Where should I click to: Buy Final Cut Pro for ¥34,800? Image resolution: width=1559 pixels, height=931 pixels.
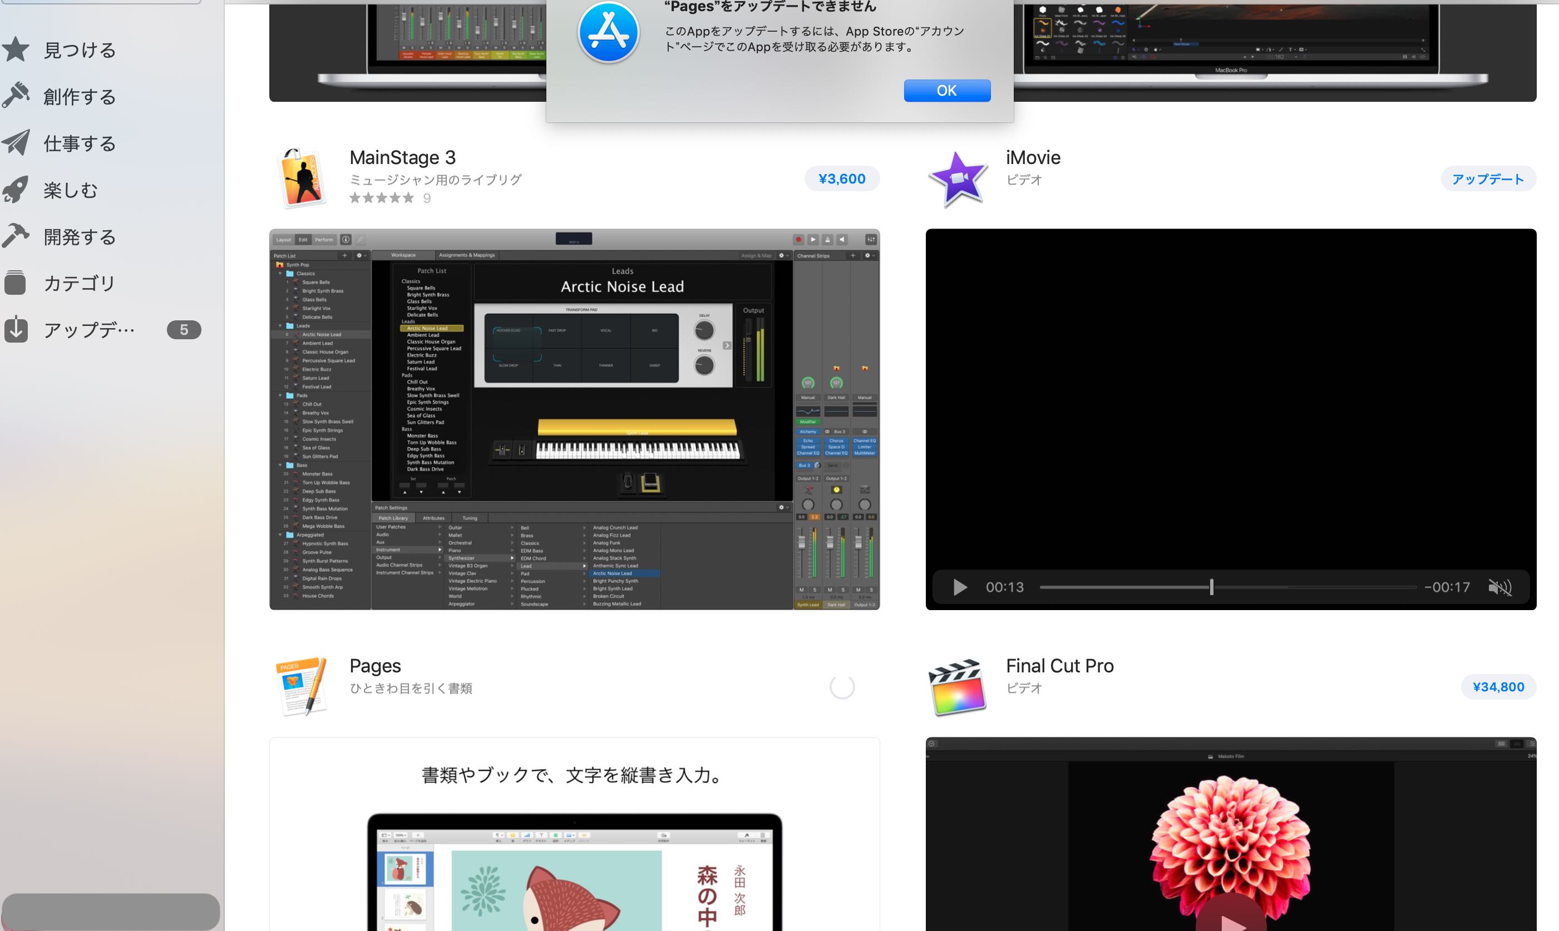[x=1498, y=687]
